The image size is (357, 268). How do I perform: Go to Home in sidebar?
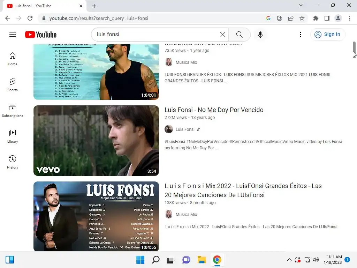click(13, 59)
